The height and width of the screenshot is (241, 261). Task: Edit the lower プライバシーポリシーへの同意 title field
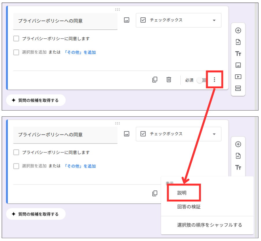(x=65, y=135)
